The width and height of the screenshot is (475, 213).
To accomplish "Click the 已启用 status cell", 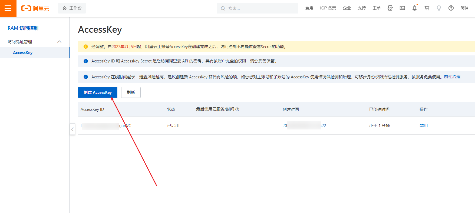I will (173, 126).
